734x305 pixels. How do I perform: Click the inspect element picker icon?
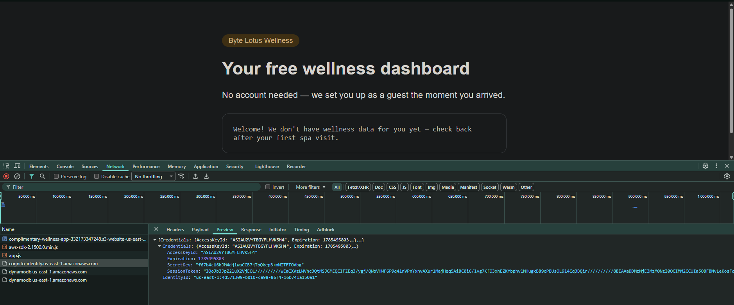point(6,166)
